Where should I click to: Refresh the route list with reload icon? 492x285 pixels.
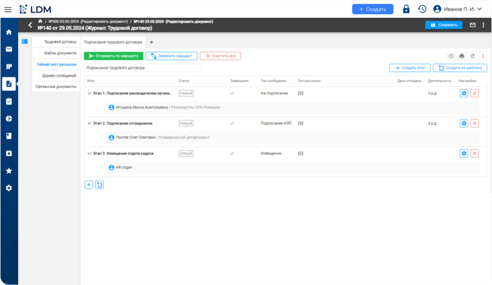tap(472, 56)
